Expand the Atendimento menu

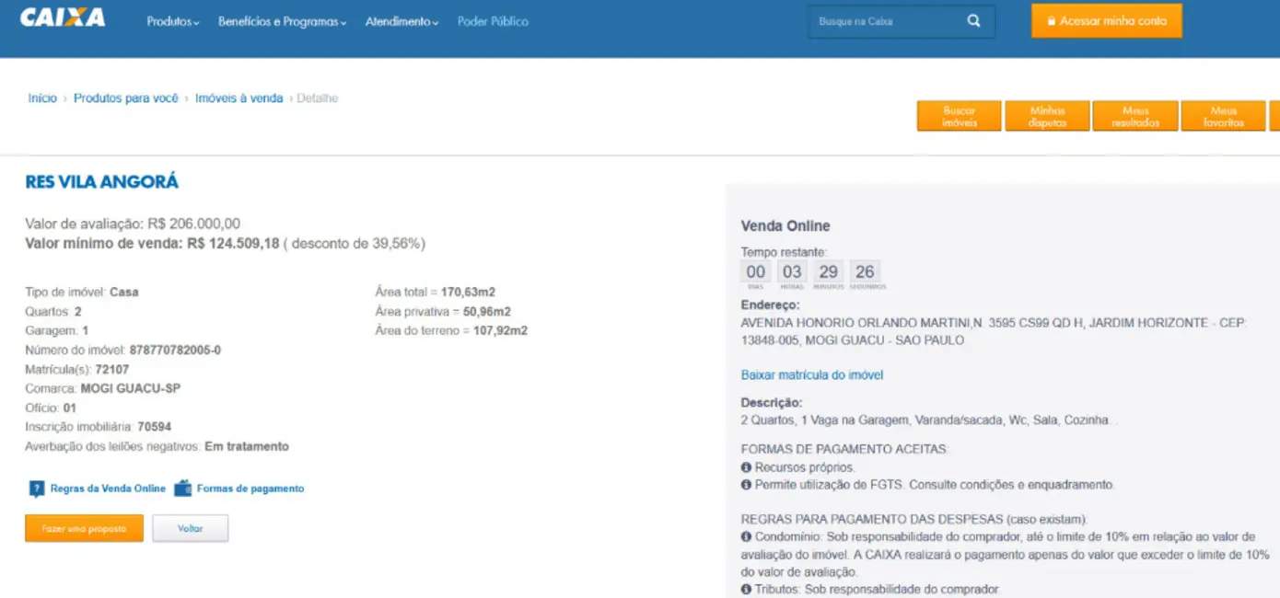tap(401, 21)
